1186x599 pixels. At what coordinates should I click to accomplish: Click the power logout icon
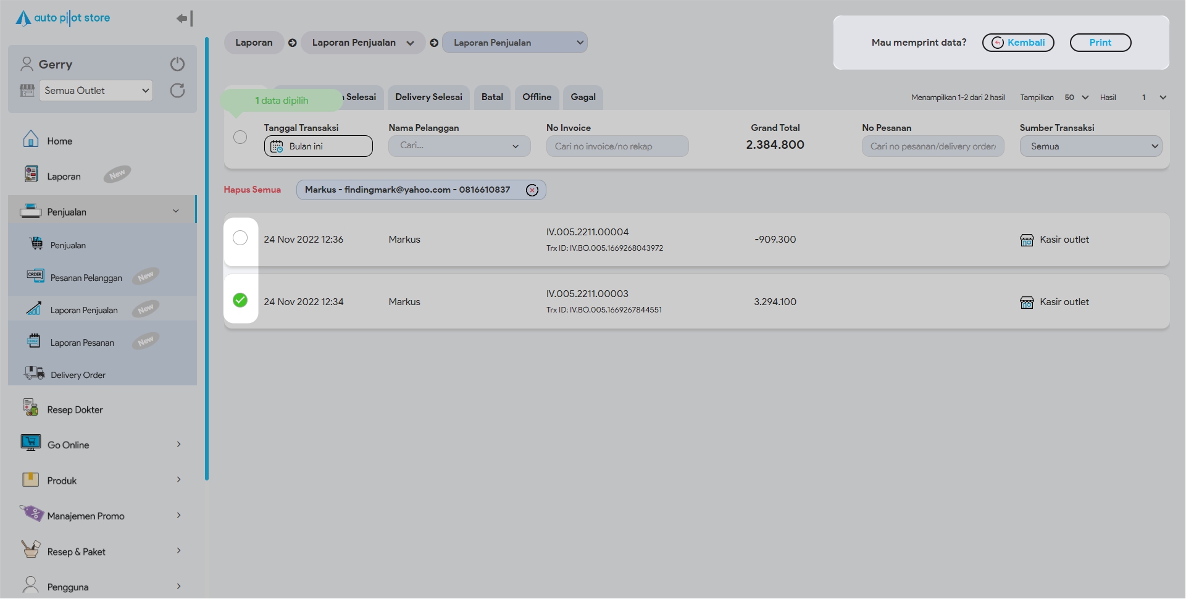click(177, 64)
